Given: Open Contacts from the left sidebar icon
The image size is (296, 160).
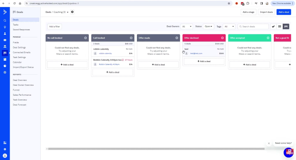Looking at the screenshot, I should click(5, 33).
